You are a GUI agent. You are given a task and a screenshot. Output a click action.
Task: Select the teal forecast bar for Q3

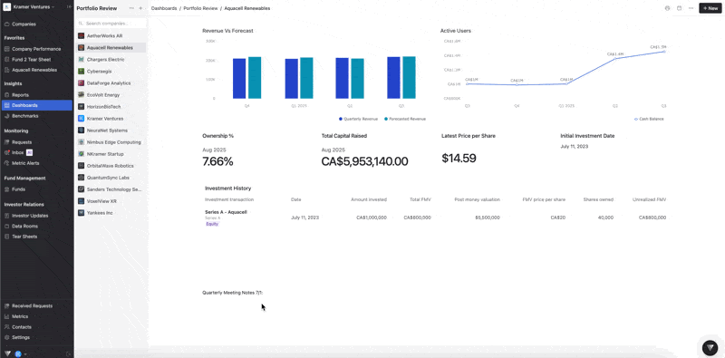[409, 77]
